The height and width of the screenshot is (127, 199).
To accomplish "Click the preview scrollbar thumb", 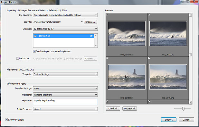I will pos(190,55).
